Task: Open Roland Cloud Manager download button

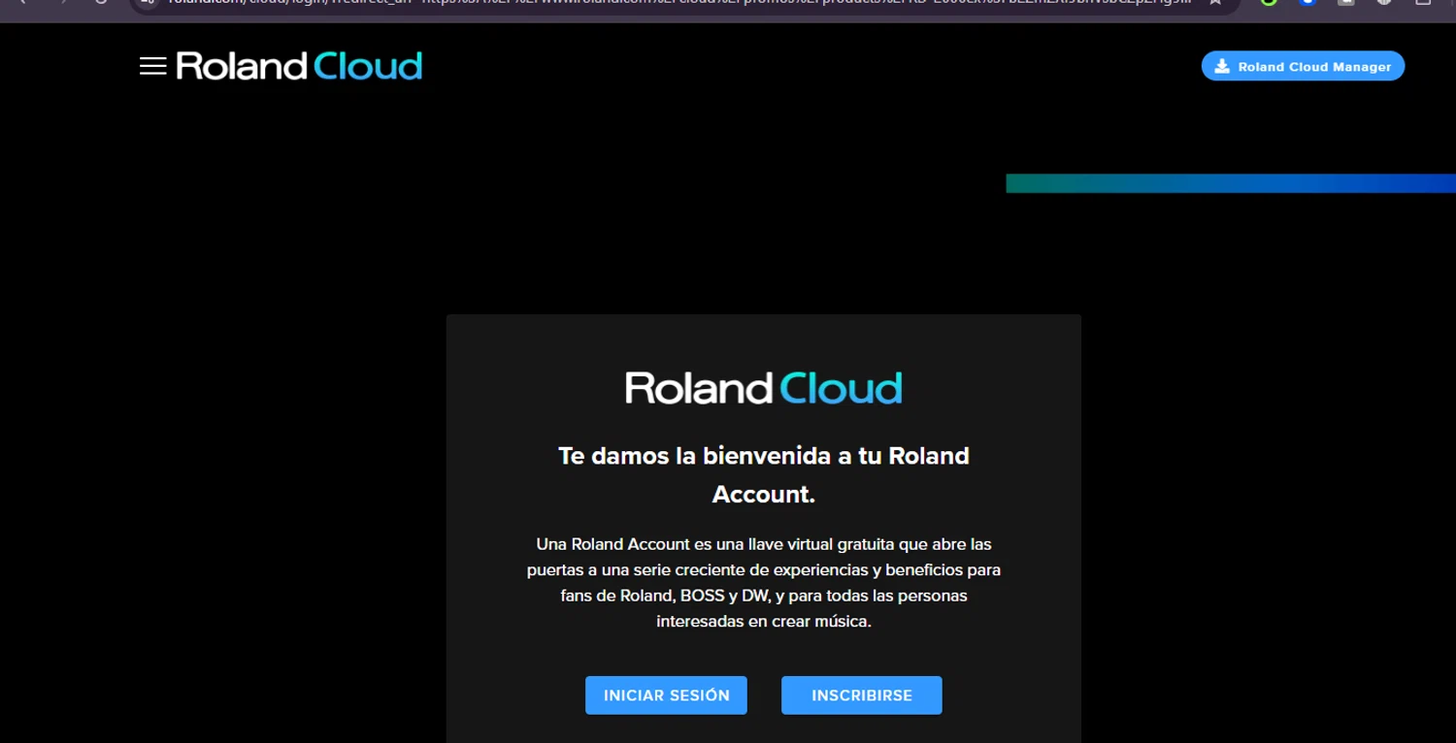Action: (x=1303, y=66)
